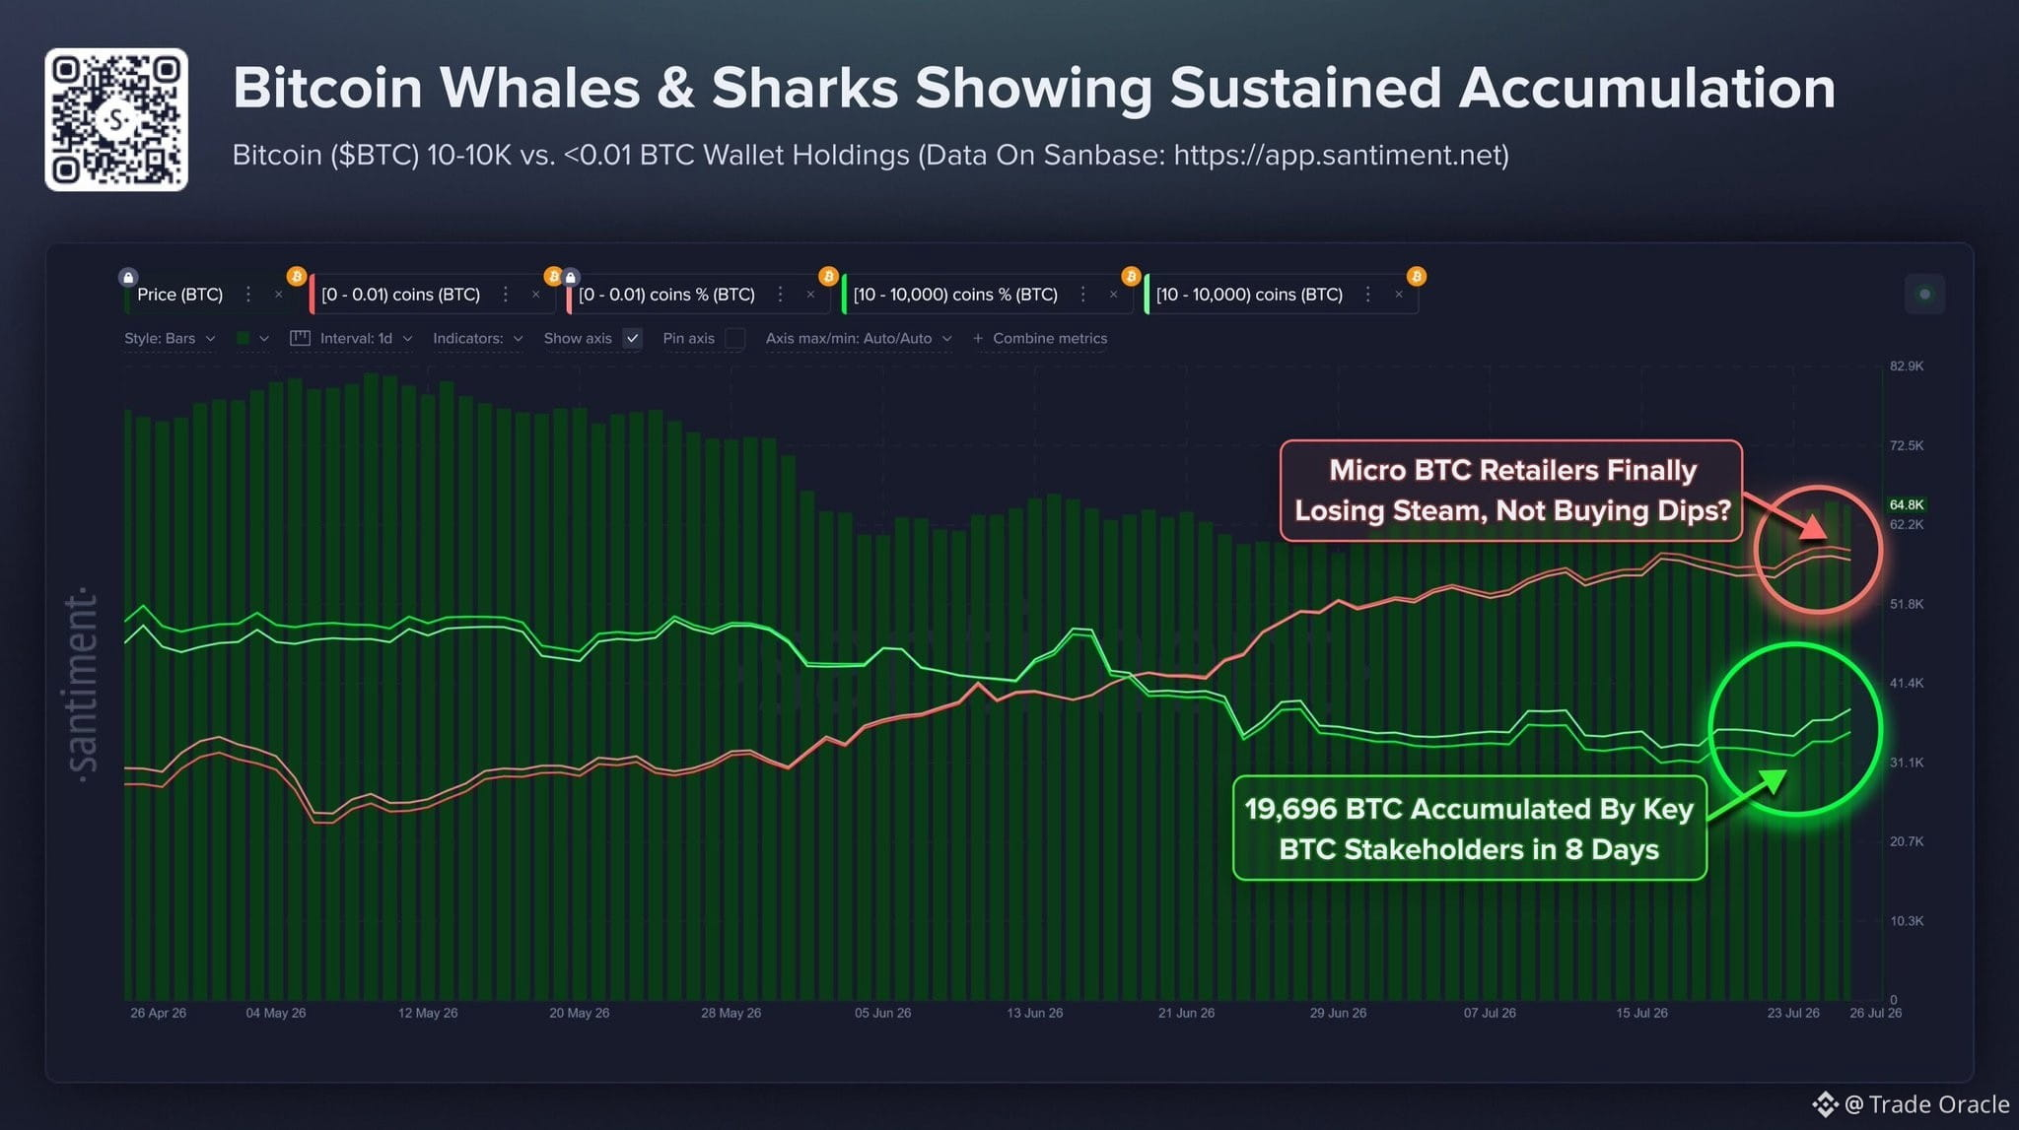Click the Santiment QR code

coord(116,119)
